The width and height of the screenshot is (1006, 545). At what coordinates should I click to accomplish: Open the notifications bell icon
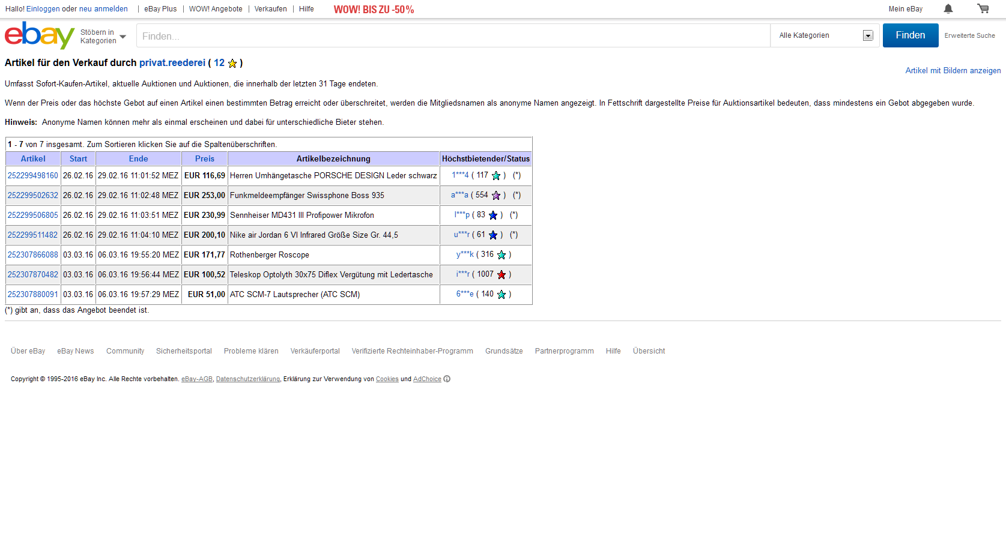click(948, 8)
